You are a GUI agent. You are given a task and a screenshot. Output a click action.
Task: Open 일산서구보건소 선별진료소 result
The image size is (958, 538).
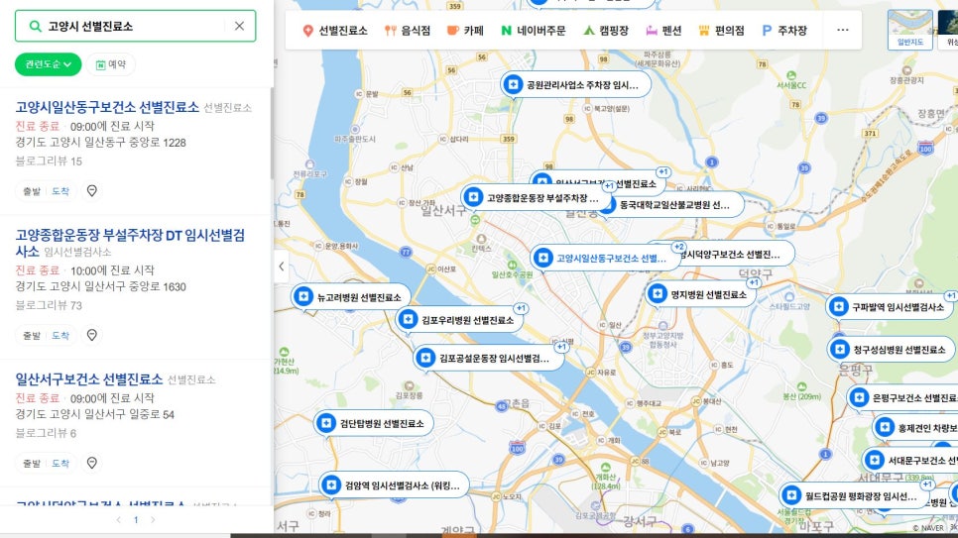[89, 379]
